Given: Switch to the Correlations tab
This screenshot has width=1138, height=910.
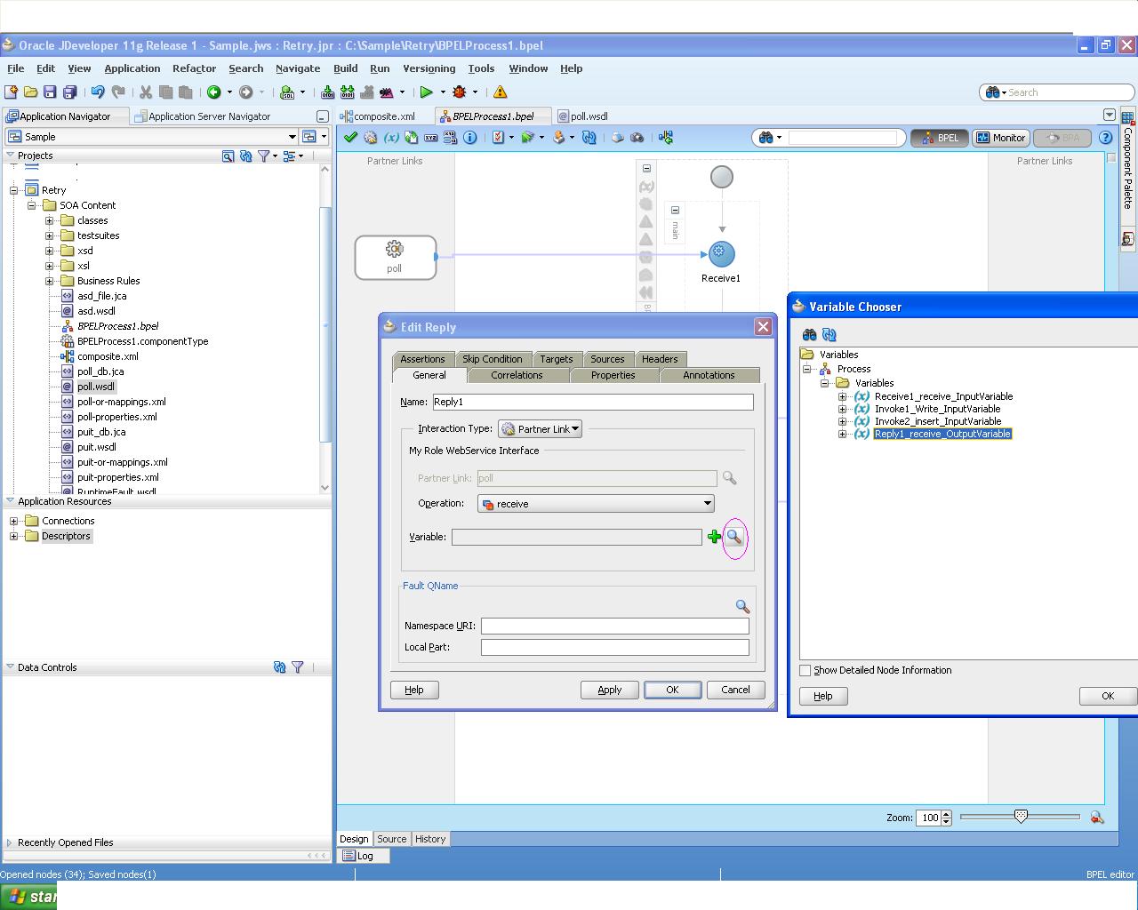Looking at the screenshot, I should tap(517, 375).
